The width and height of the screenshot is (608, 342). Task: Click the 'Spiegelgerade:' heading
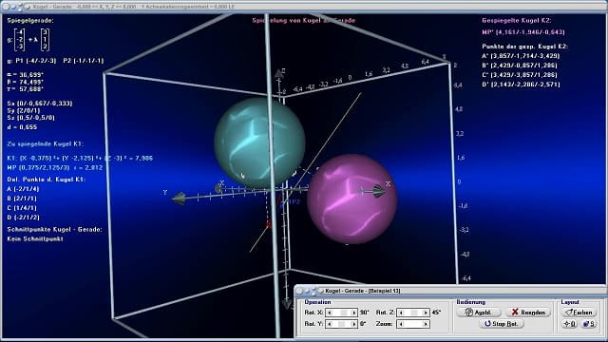[30, 20]
